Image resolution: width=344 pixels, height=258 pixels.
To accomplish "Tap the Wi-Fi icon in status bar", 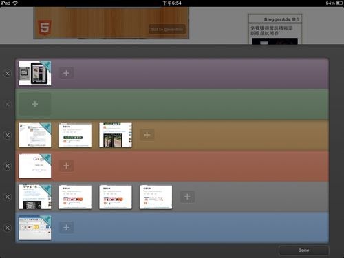I will 15,3.
